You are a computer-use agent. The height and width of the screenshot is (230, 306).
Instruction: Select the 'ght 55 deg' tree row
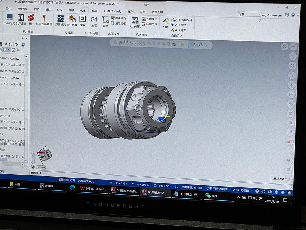[x=5, y=116]
